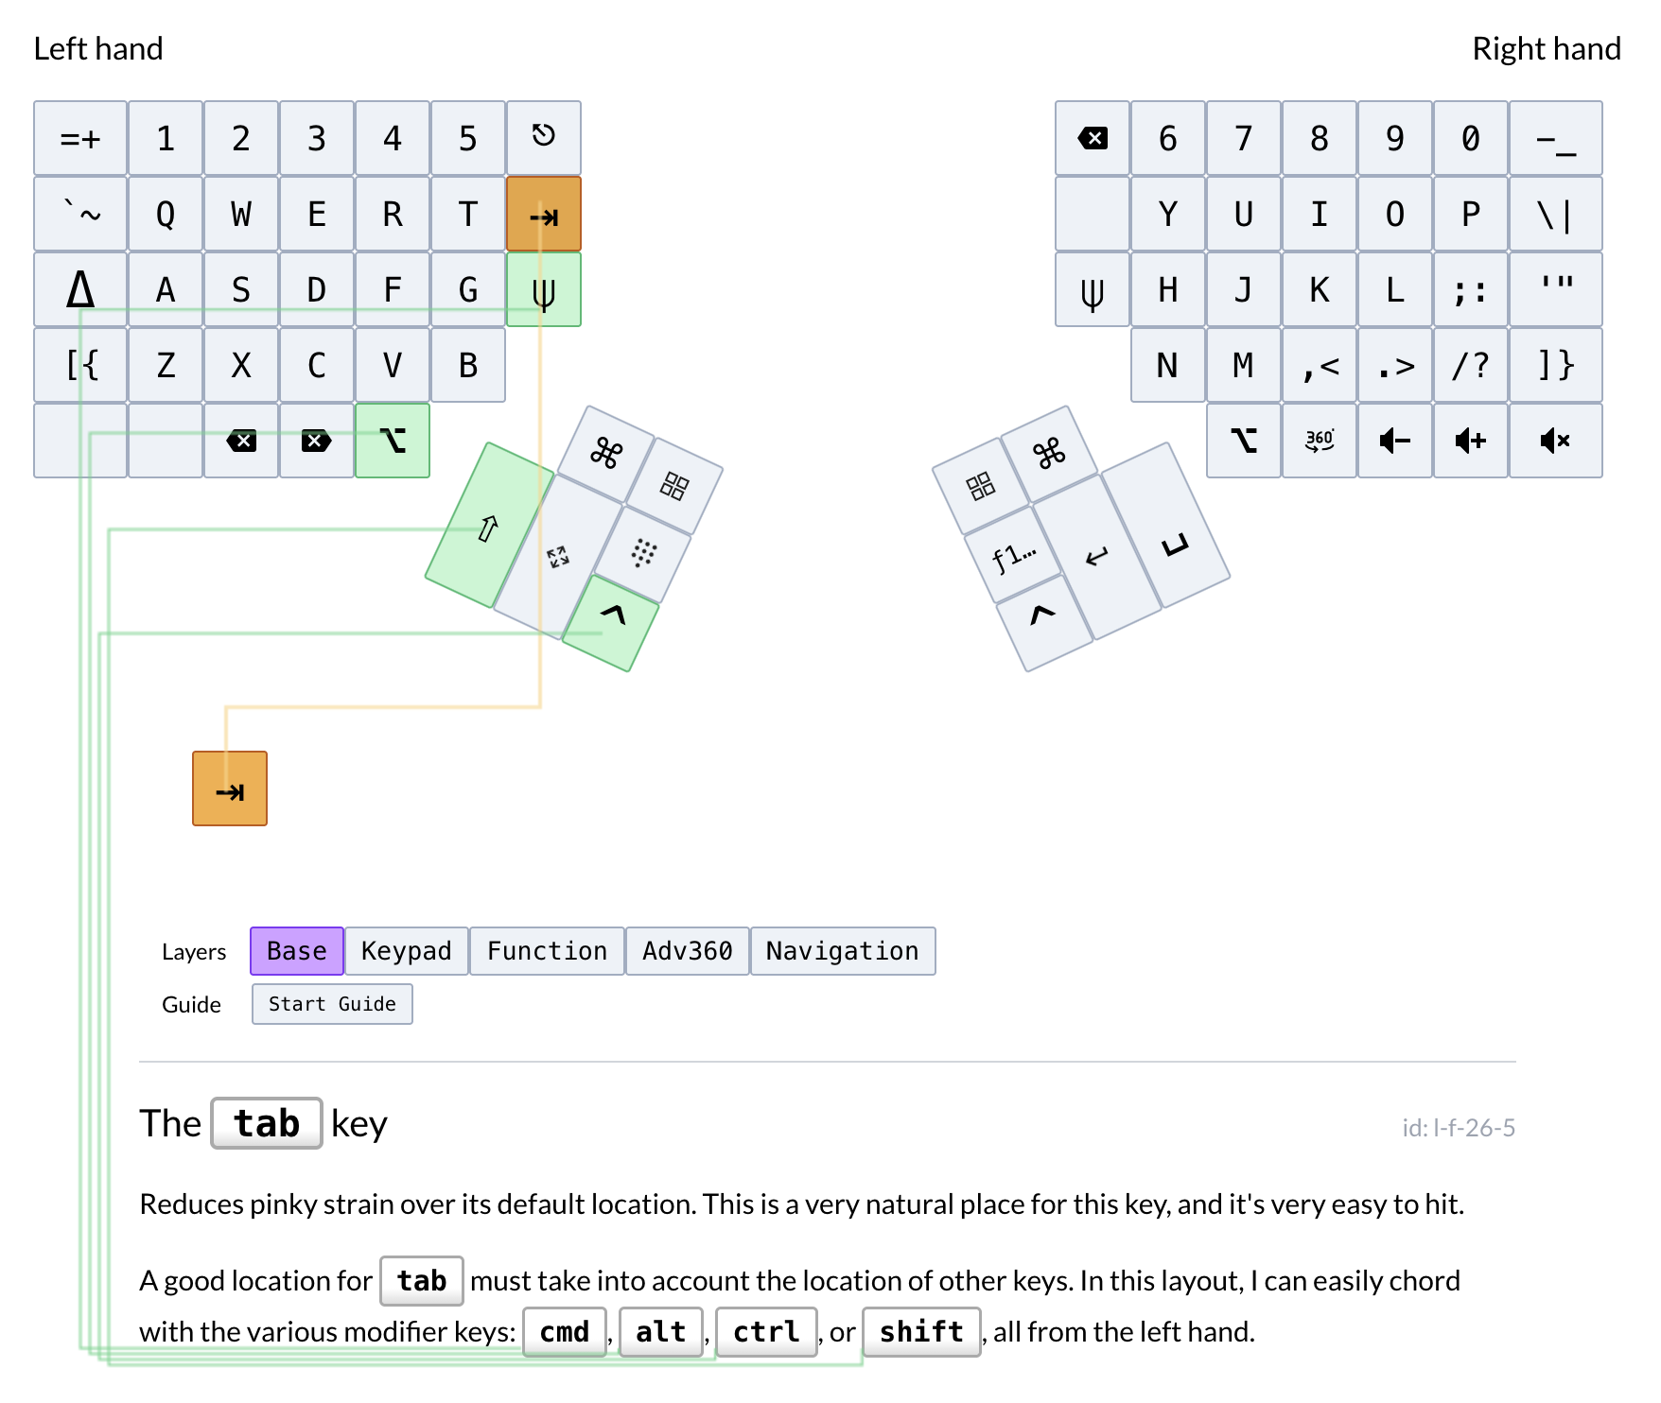Click the volume up key icon
This screenshot has height=1403, width=1661.
1470,441
